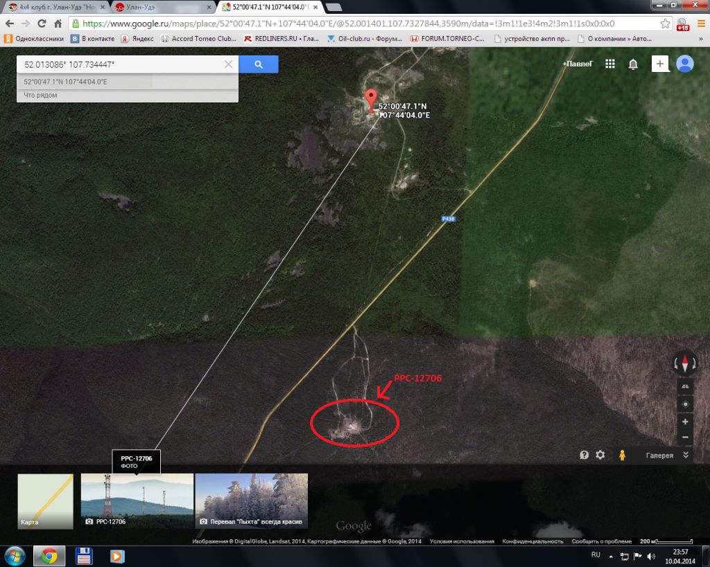Collapse the Галерея gallery panel

coord(685,455)
